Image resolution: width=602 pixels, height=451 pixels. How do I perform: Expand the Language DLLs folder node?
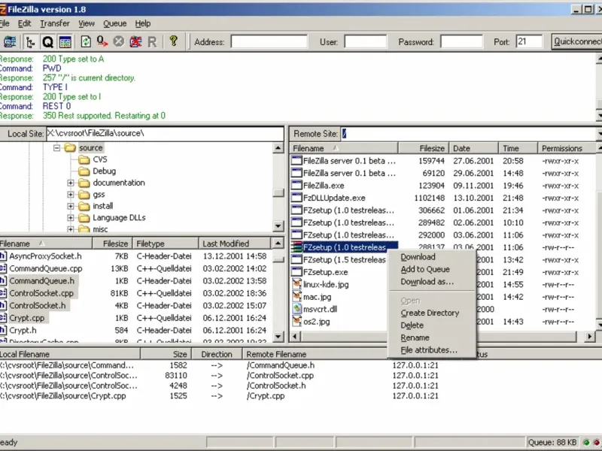pyautogui.click(x=71, y=217)
